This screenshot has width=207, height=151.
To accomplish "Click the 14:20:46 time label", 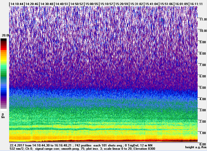I will coord(32,4).
